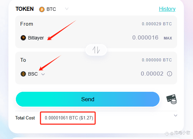Open the BTC token dropdown chevron
Viewport: 193px width, 139px height.
coord(67,9)
